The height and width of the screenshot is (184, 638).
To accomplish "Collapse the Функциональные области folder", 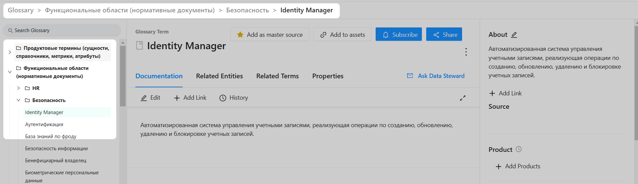I will click(x=10, y=72).
